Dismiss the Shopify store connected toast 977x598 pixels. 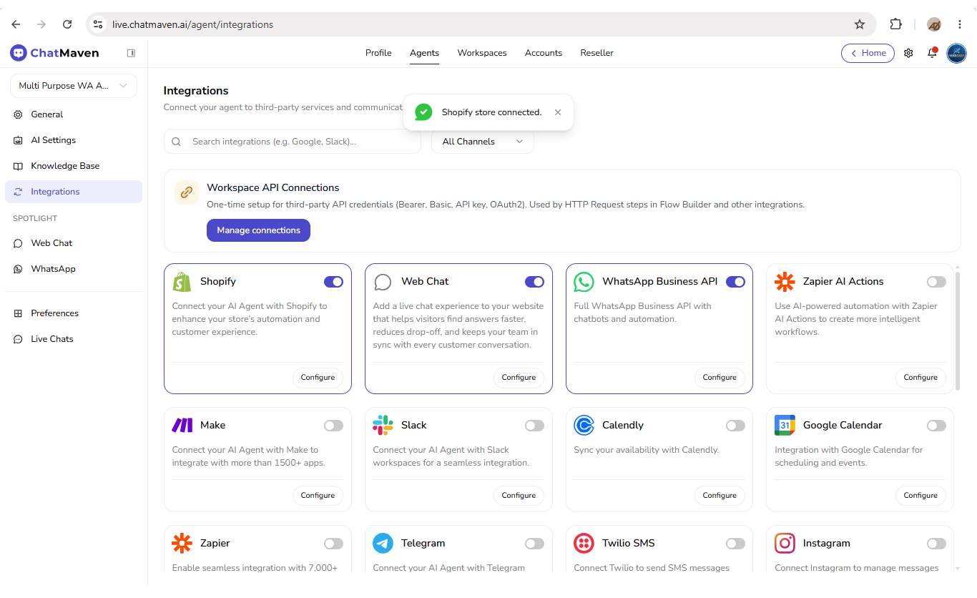tap(558, 112)
